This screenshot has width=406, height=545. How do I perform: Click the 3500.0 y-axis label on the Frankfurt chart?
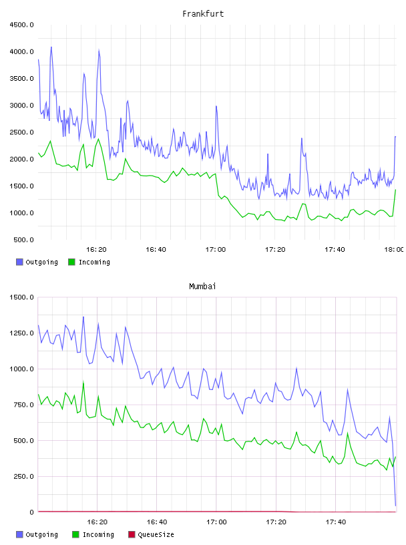21,79
